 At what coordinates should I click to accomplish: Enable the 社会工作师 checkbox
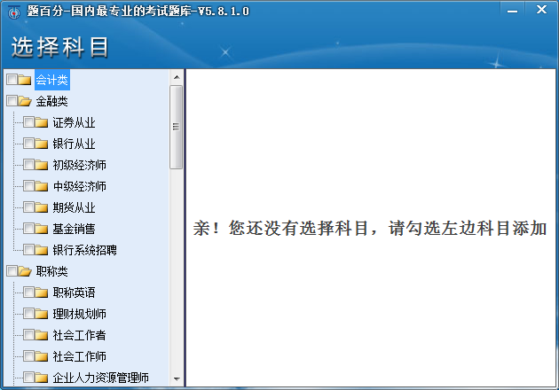coord(29,355)
